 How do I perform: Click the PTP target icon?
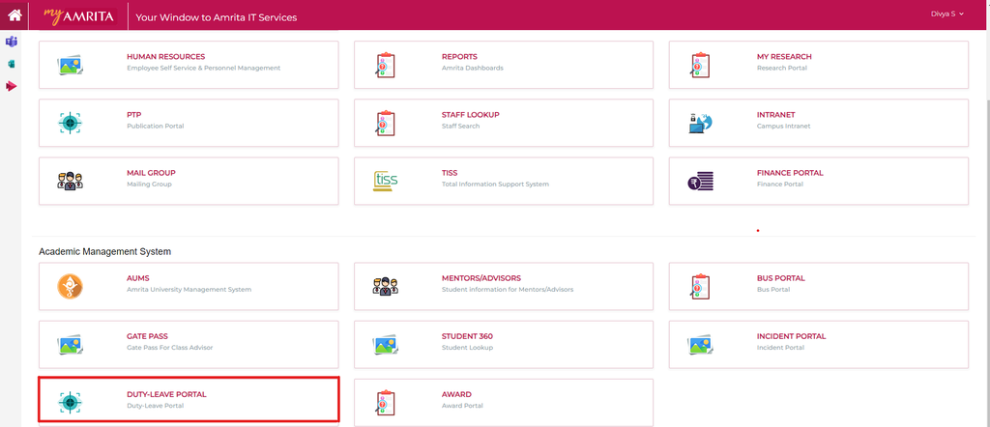(70, 123)
